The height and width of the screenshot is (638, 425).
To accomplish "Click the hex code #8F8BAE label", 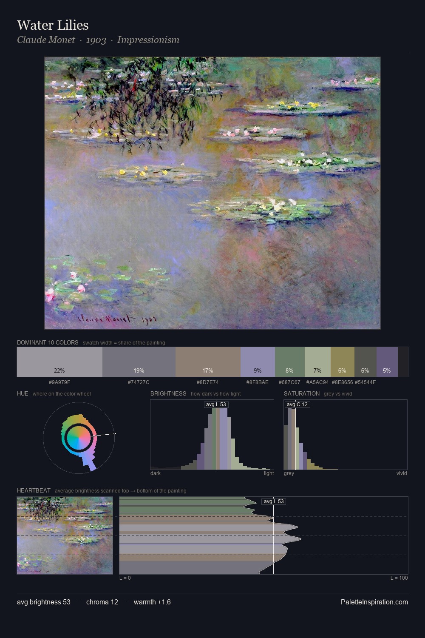I will click(258, 382).
